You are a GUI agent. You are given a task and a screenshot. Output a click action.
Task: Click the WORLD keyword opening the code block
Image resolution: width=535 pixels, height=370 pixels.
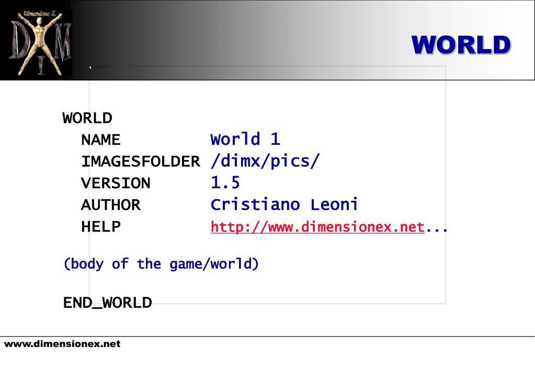click(87, 118)
